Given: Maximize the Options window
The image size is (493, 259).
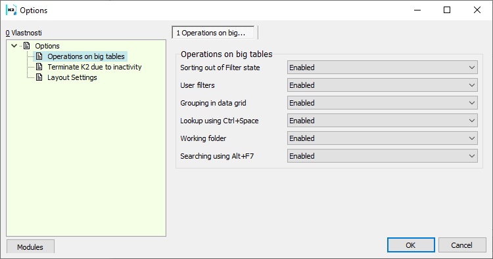Looking at the screenshot, I should click(447, 10).
